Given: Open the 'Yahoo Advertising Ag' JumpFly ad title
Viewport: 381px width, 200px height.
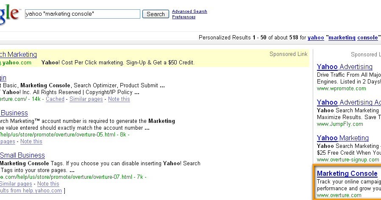Looking at the screenshot, I should (x=349, y=102).
